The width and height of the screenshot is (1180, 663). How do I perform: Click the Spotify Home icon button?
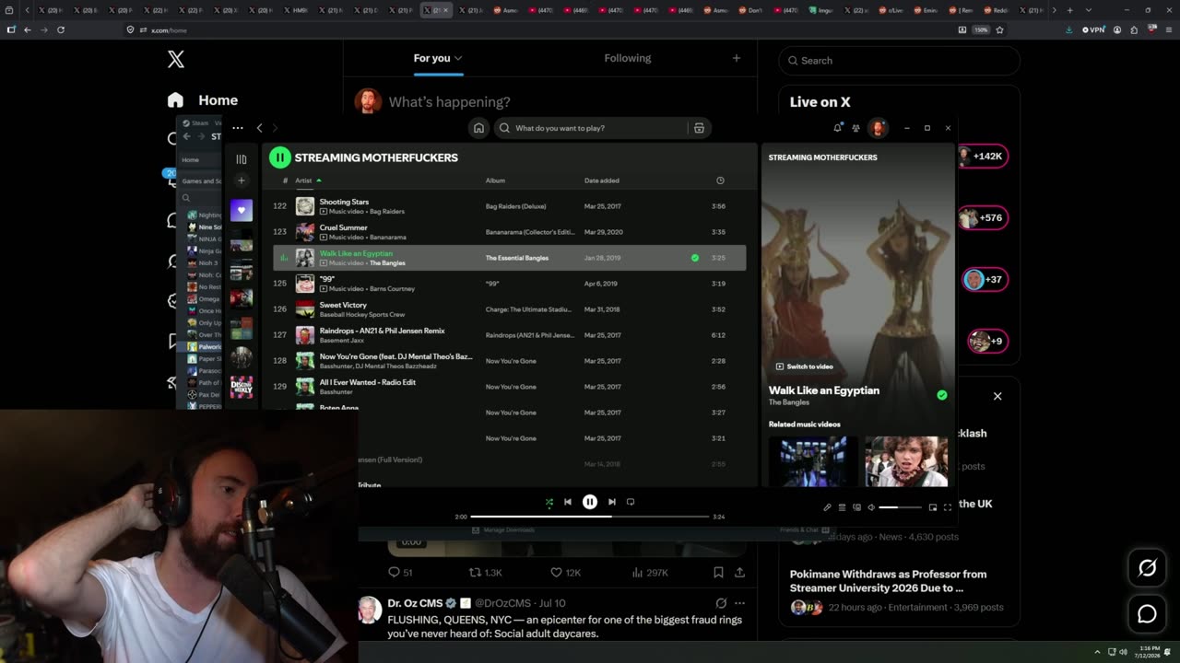click(x=478, y=128)
